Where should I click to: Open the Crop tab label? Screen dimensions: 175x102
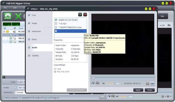pos(34,15)
